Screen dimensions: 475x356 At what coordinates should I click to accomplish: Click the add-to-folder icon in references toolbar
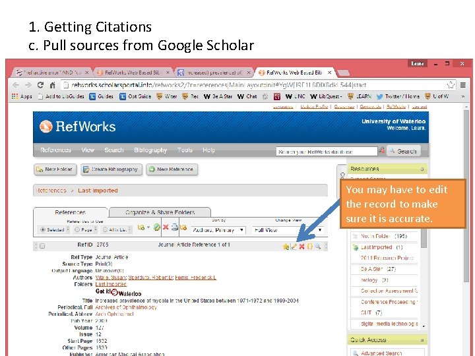click(x=141, y=227)
